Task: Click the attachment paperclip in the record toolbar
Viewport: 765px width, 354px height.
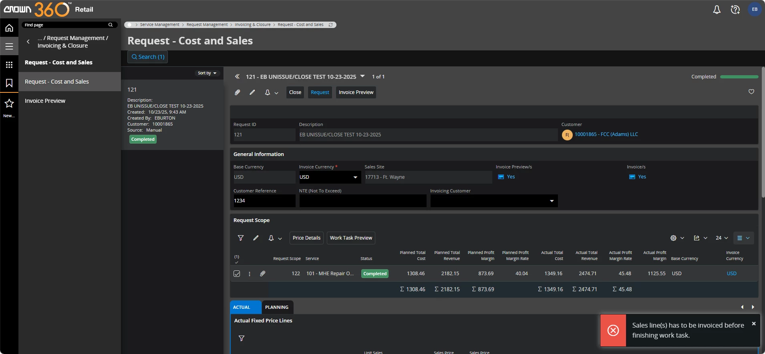Action: 238,92
